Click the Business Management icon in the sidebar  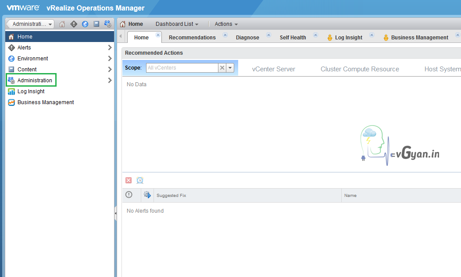point(11,102)
